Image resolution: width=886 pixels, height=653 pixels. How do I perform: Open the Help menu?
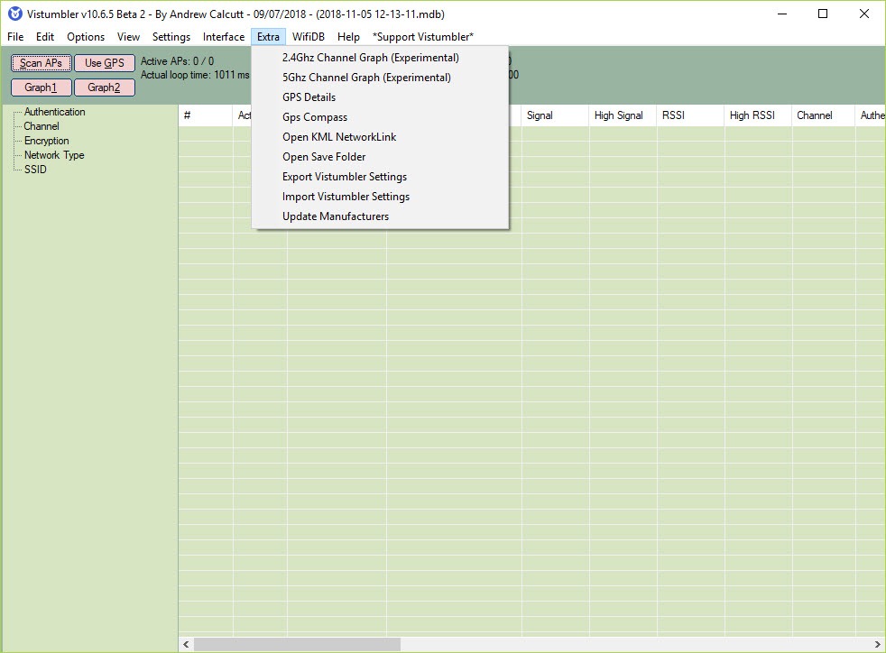coord(348,37)
